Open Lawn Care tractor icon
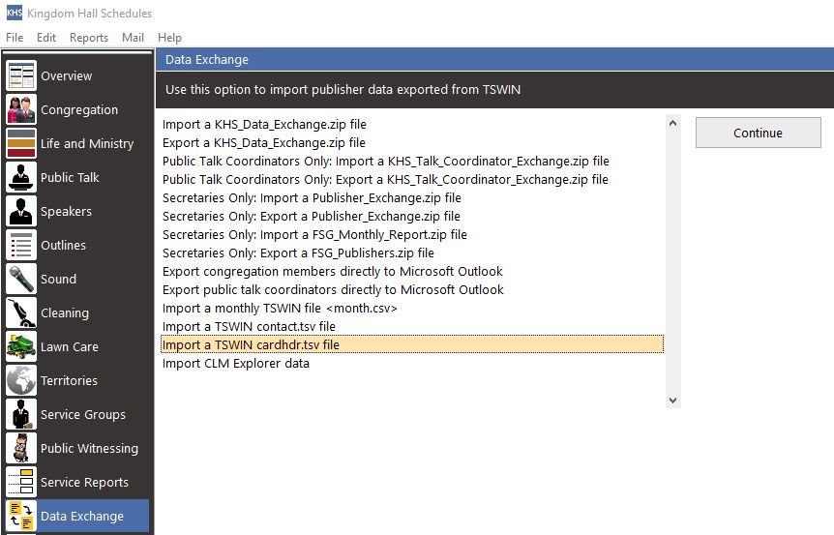 [21, 346]
